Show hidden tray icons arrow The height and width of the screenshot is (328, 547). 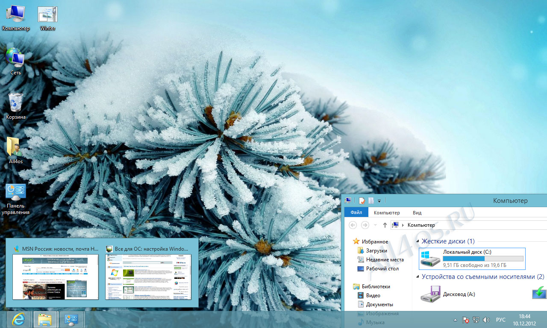(x=456, y=320)
